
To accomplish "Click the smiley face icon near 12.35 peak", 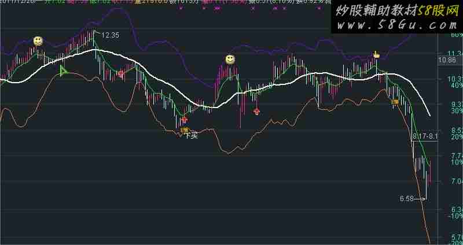I will 38,40.
